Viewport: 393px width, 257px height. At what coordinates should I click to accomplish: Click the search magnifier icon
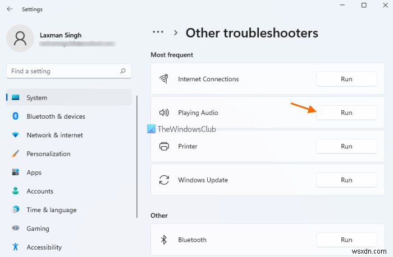click(123, 71)
